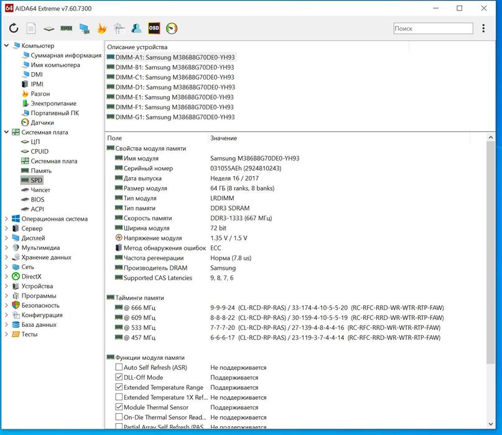The width and height of the screenshot is (502, 435).
Task: Click the Refresh toolbar icon
Action: (14, 28)
